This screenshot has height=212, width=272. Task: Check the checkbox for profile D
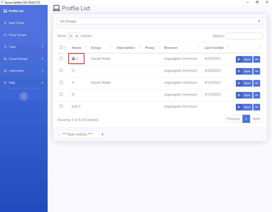click(61, 94)
